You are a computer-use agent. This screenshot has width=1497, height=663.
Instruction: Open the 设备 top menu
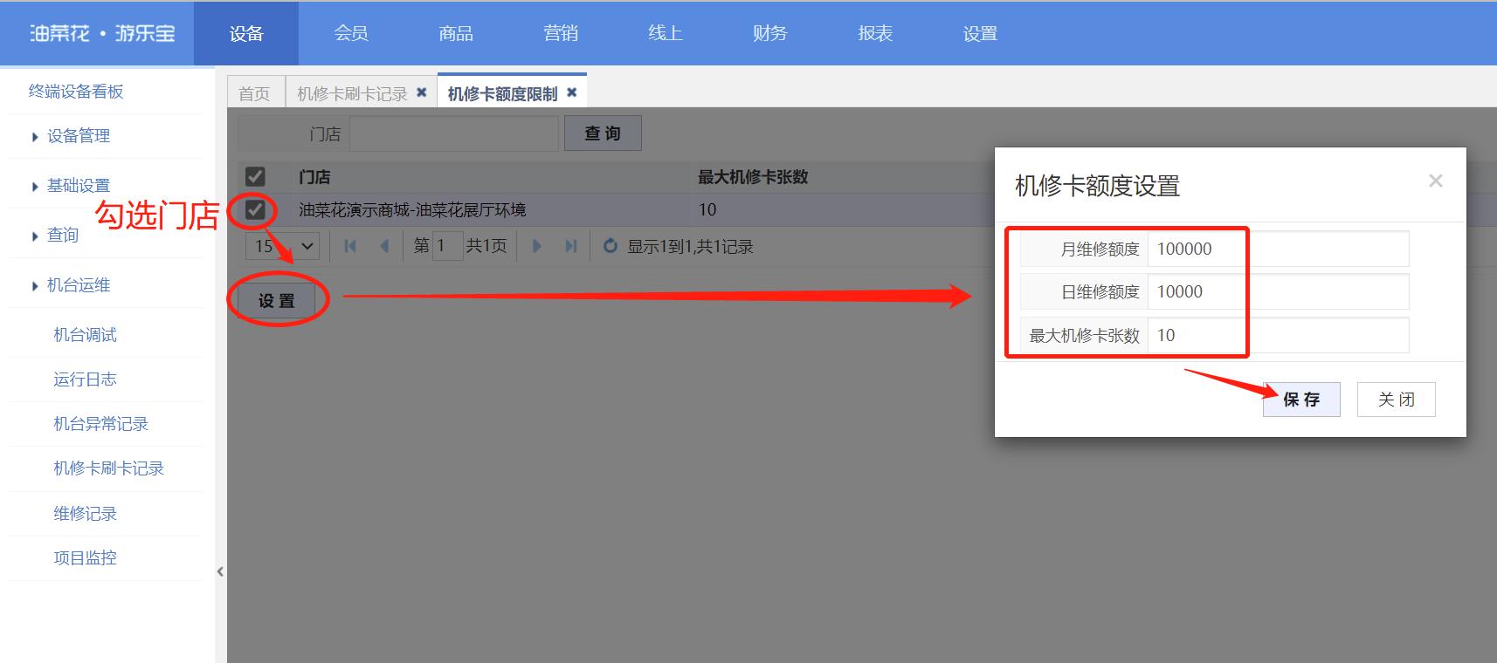point(246,33)
